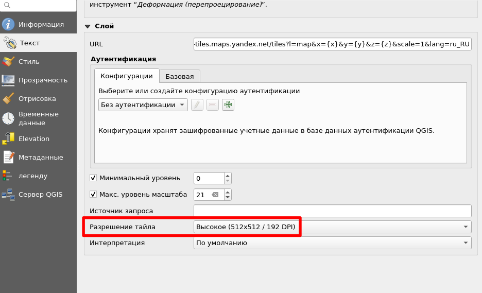Increase the minimum level value
482x293 pixels.
coord(228,176)
